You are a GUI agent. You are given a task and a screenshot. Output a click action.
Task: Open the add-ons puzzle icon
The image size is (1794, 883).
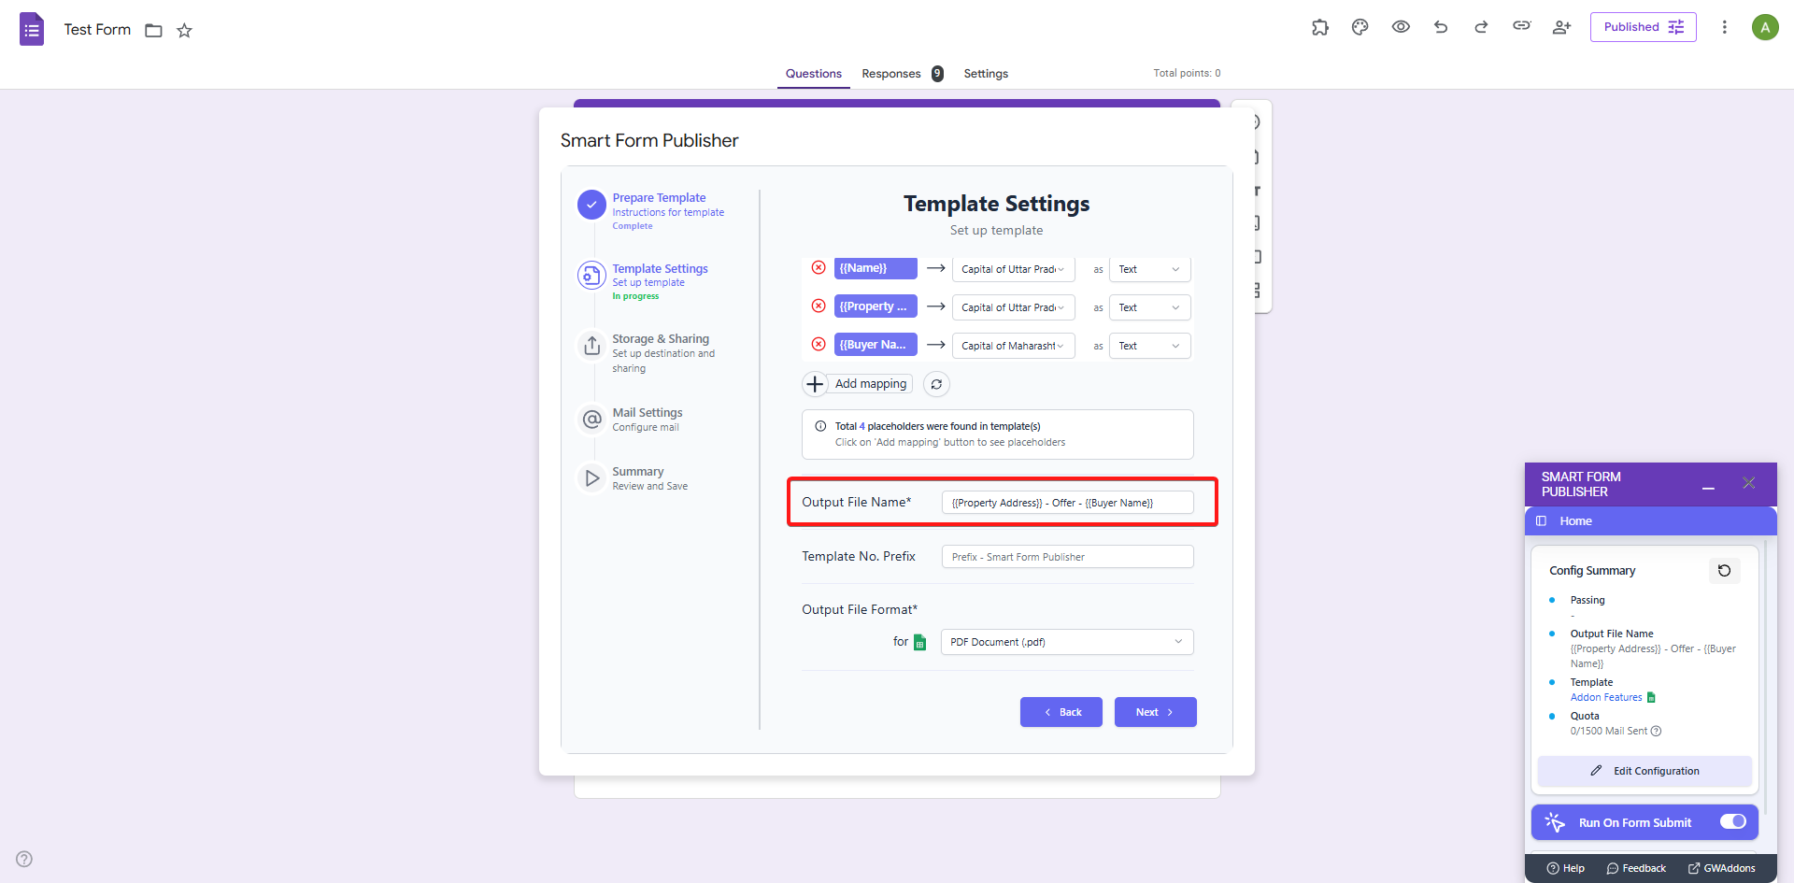pyautogui.click(x=1319, y=27)
